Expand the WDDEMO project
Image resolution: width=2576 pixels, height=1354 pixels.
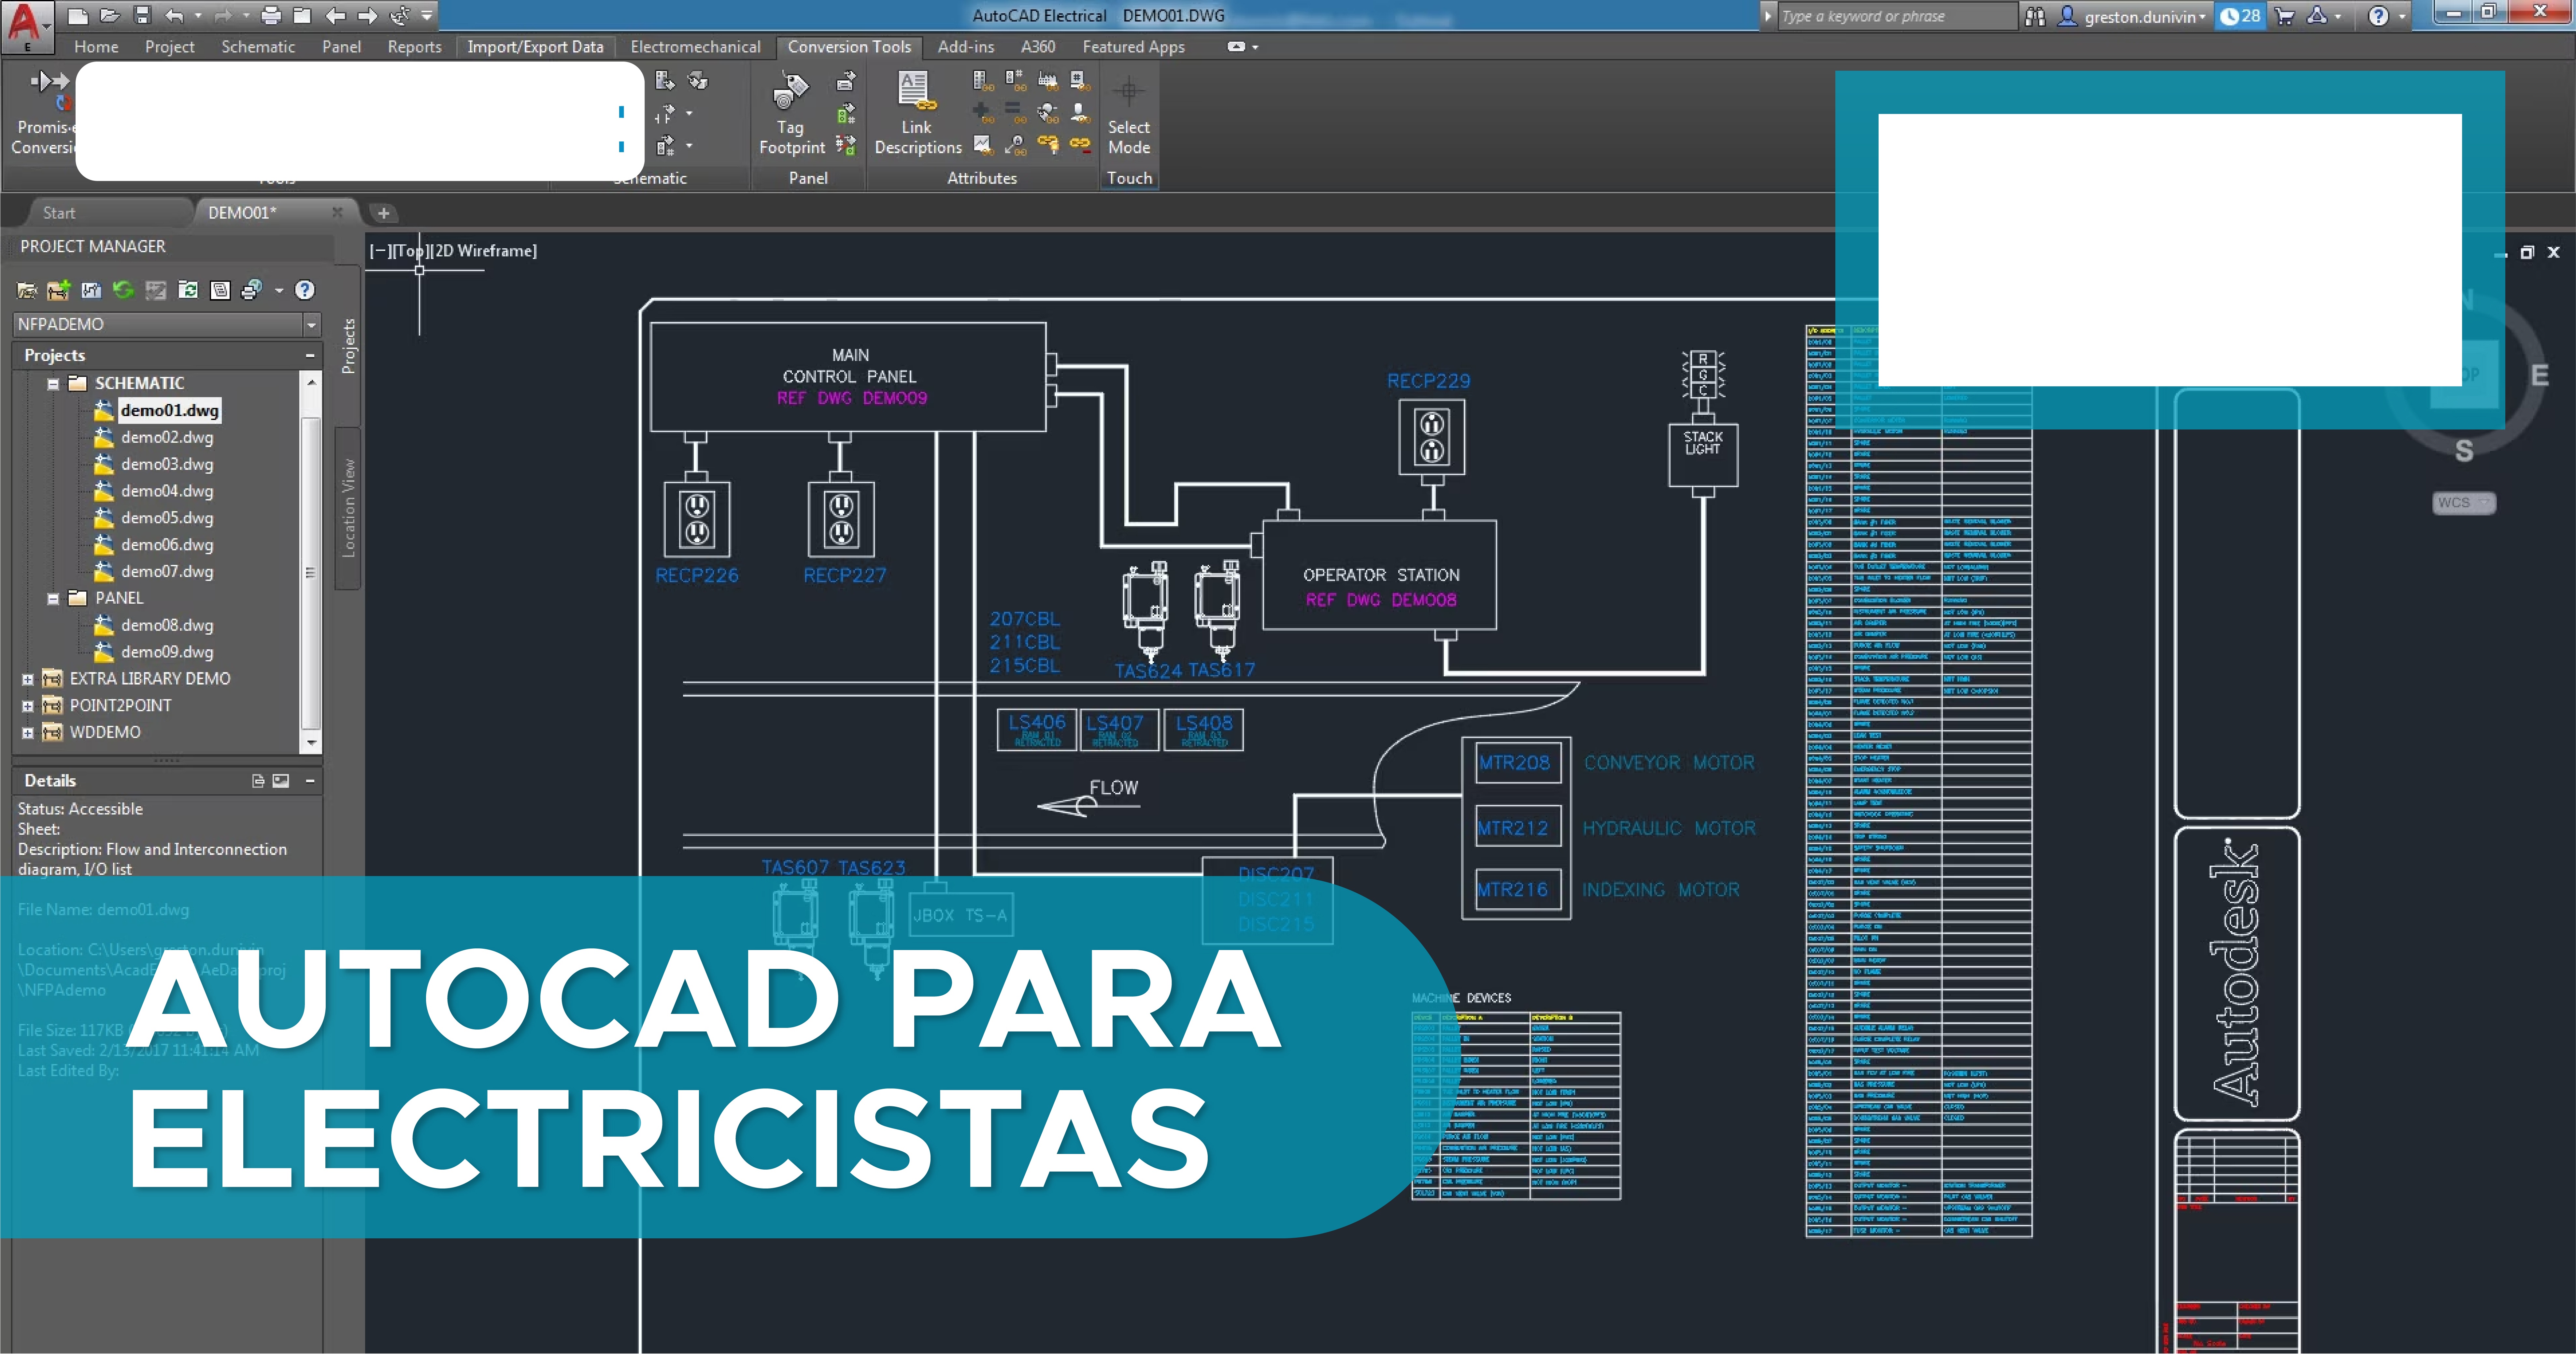(x=28, y=733)
